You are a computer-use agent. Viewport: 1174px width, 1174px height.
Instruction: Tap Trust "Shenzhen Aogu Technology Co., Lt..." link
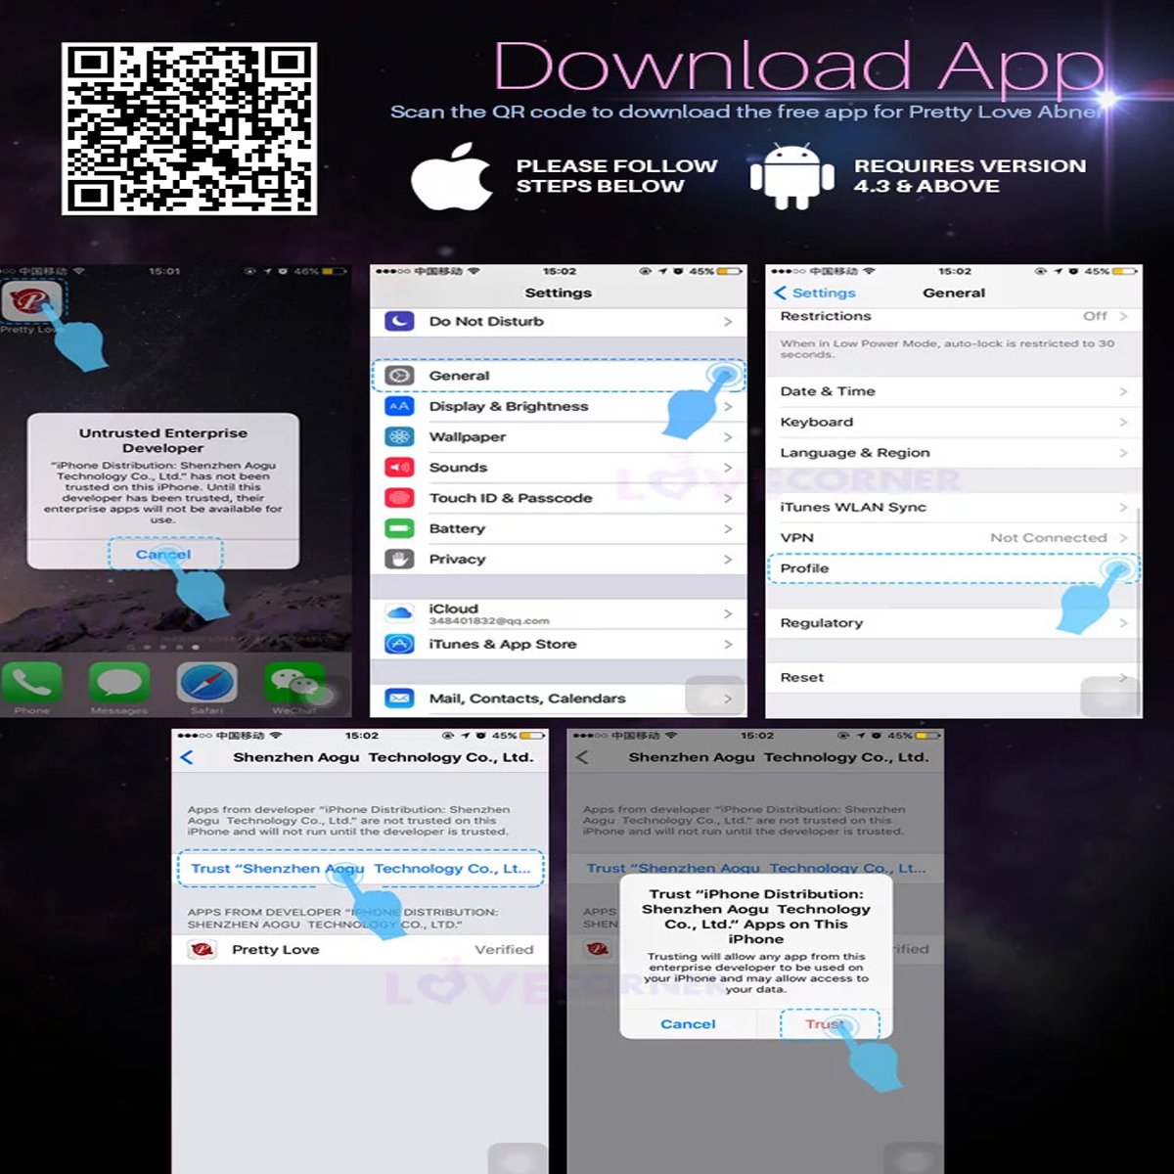(x=360, y=869)
